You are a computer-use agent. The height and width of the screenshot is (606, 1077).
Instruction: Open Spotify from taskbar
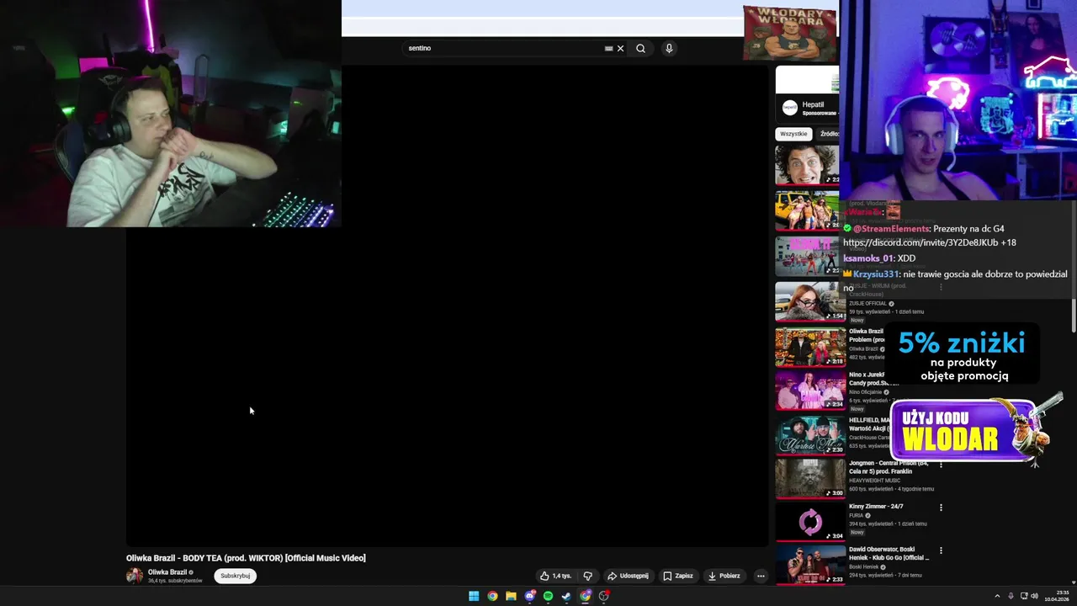pos(548,596)
